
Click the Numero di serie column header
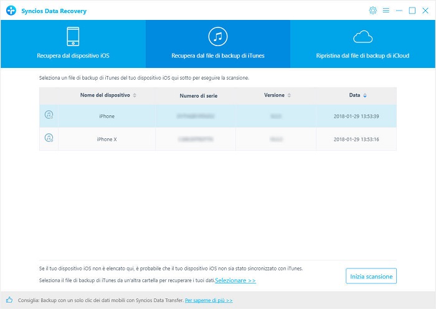[198, 96]
